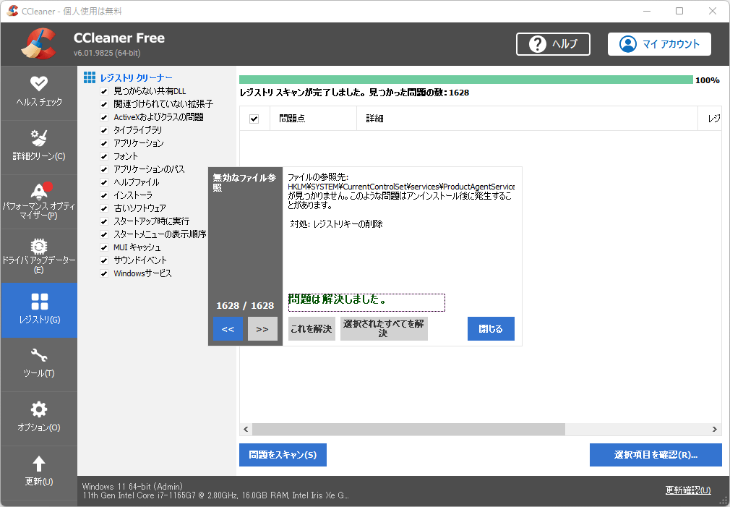
Task: Go to previous issue with << button
Action: (x=228, y=329)
